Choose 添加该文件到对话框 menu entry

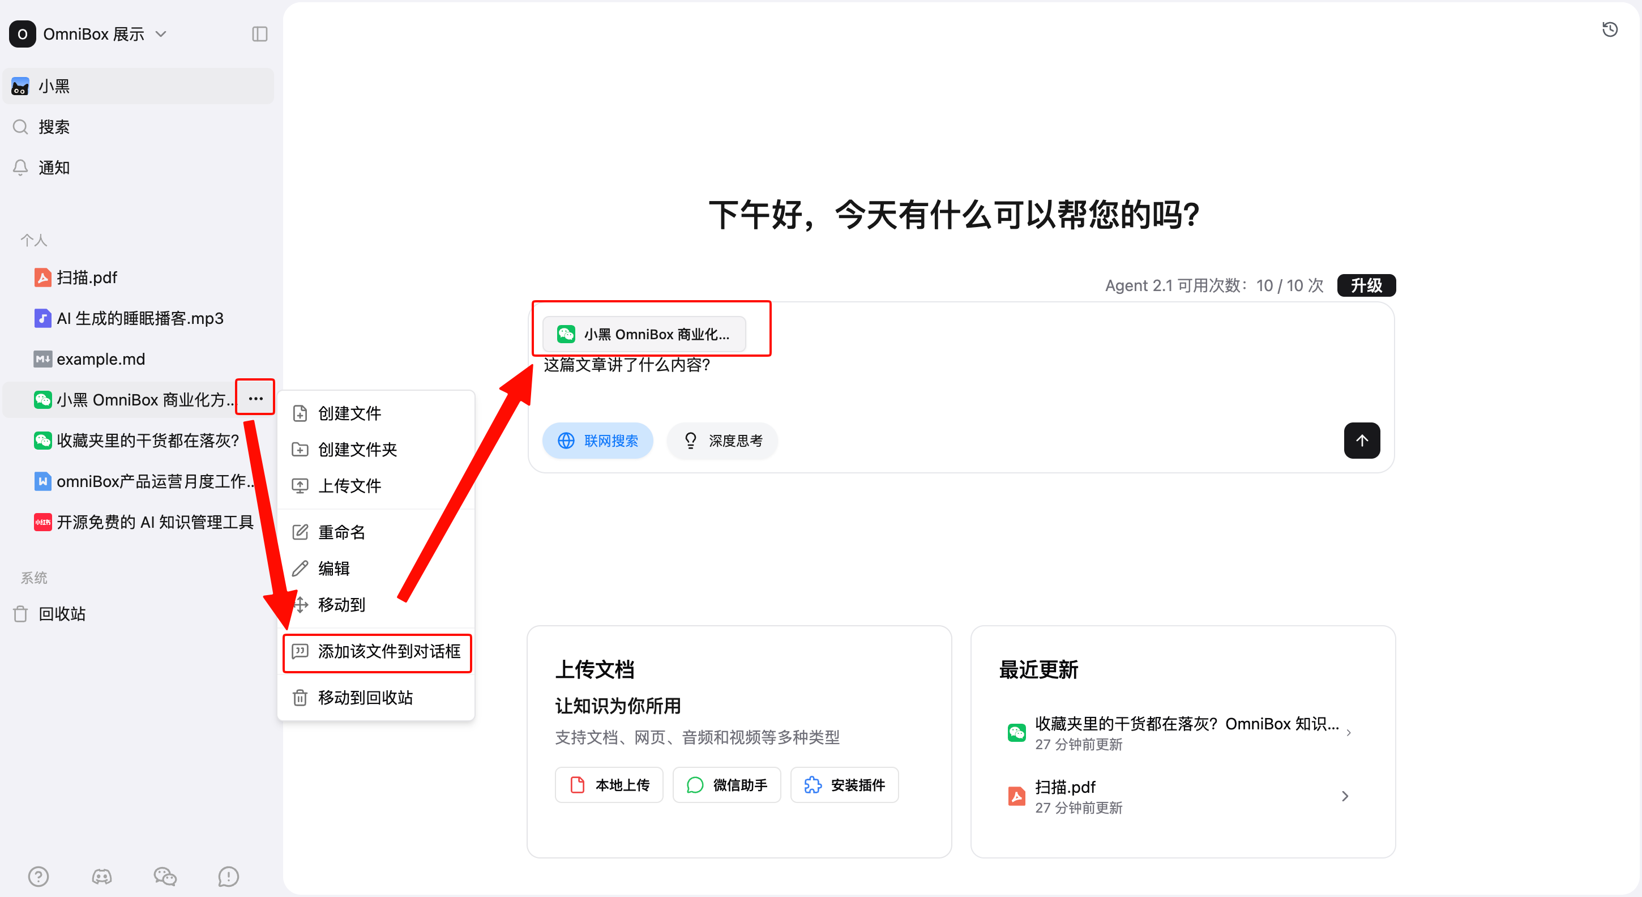[x=376, y=652]
